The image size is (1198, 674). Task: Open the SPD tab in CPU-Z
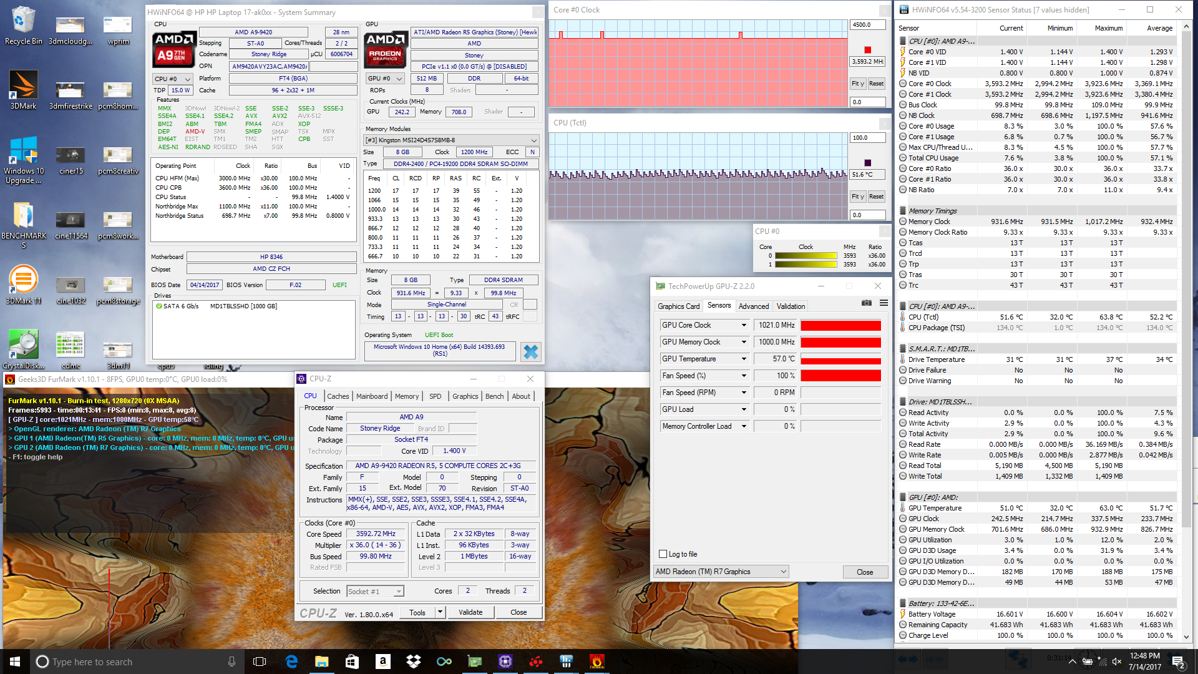pos(436,396)
